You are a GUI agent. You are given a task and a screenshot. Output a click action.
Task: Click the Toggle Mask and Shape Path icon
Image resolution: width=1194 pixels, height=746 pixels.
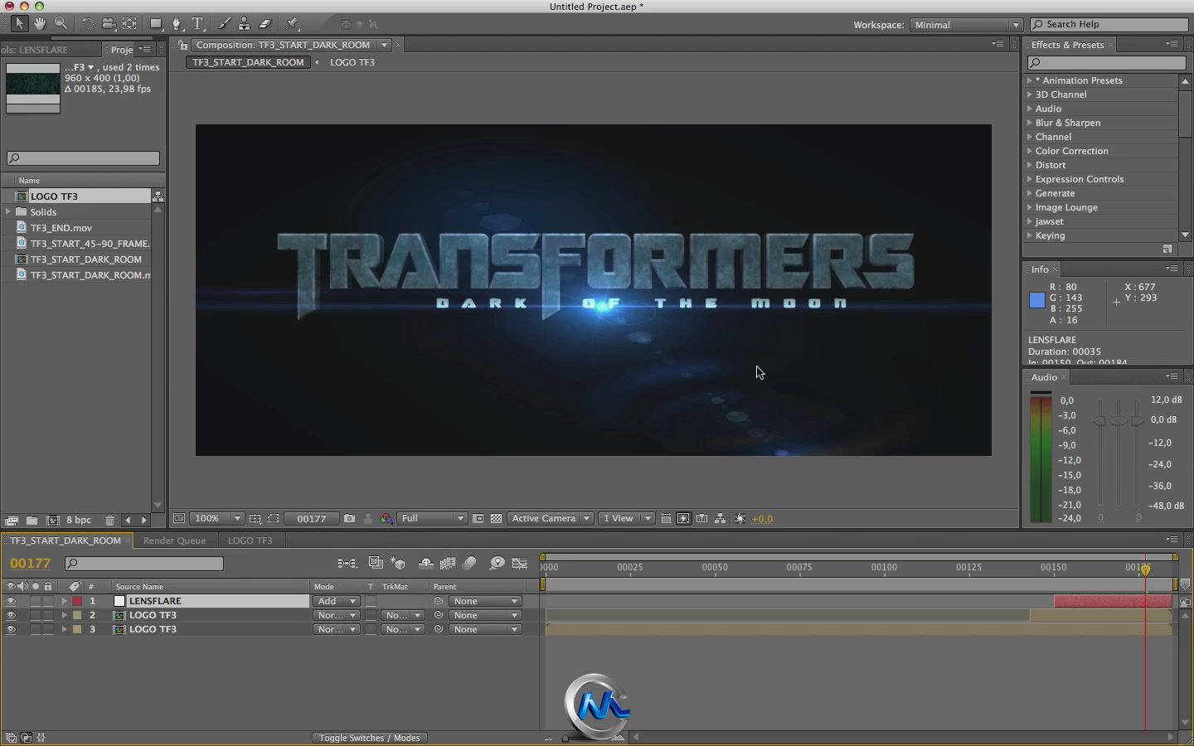click(273, 519)
